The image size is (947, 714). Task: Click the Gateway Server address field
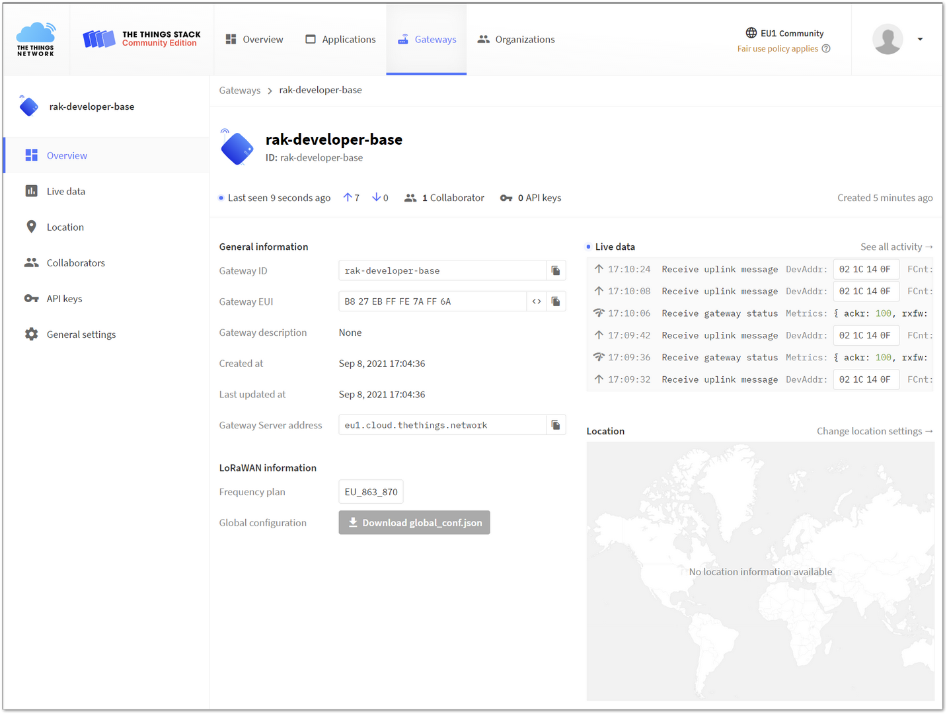coord(442,425)
